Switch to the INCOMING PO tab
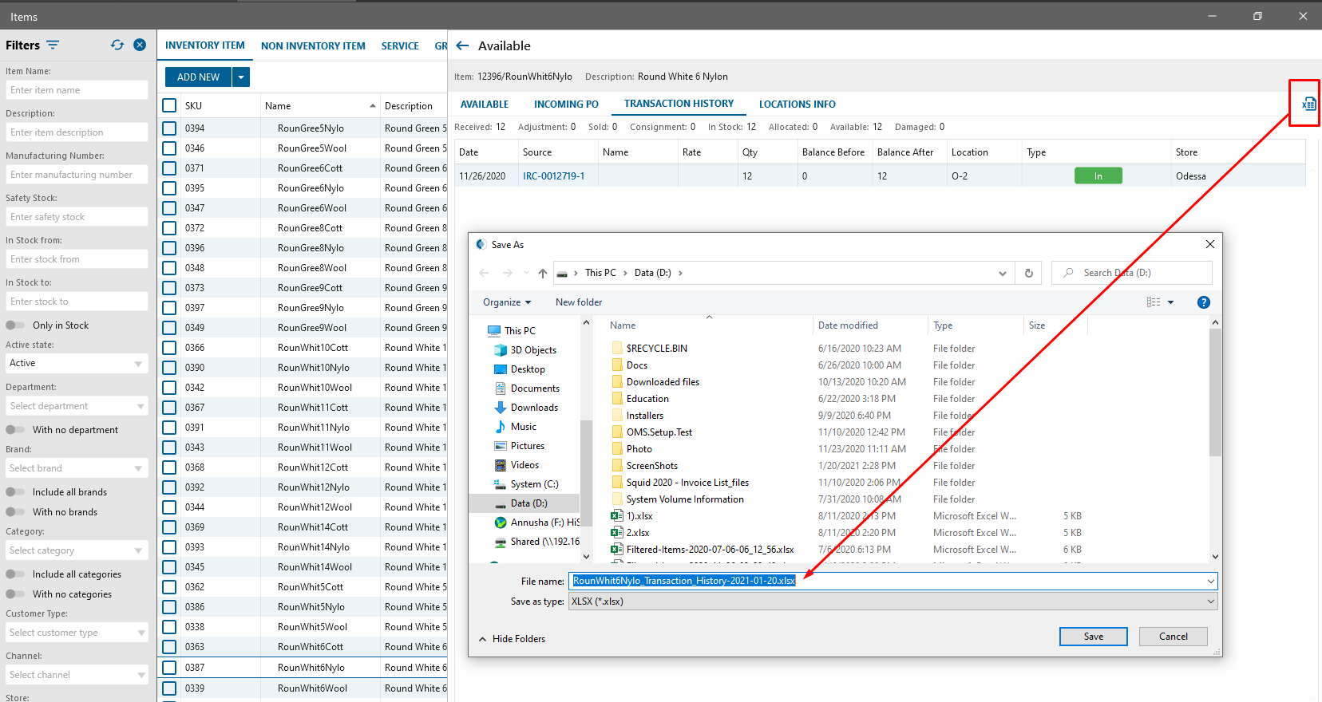The image size is (1322, 702). point(566,105)
